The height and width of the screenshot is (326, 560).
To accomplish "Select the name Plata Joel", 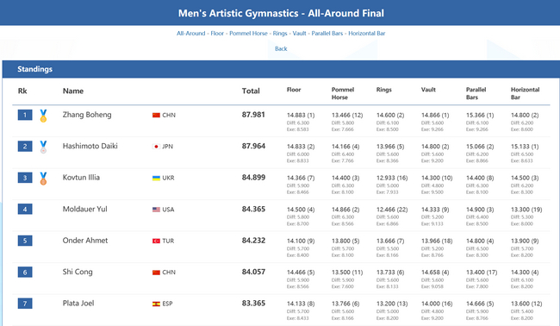I will [78, 303].
